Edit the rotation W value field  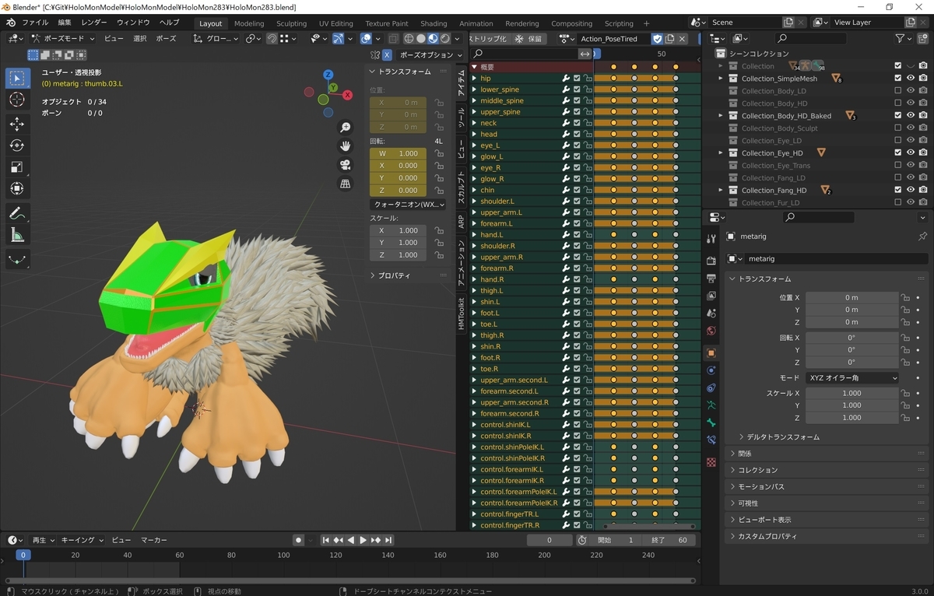click(x=398, y=153)
